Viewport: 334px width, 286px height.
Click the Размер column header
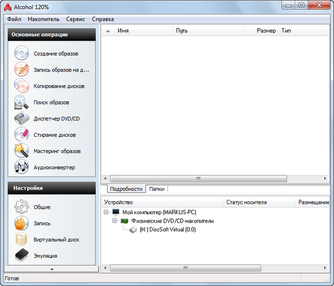[x=266, y=31]
